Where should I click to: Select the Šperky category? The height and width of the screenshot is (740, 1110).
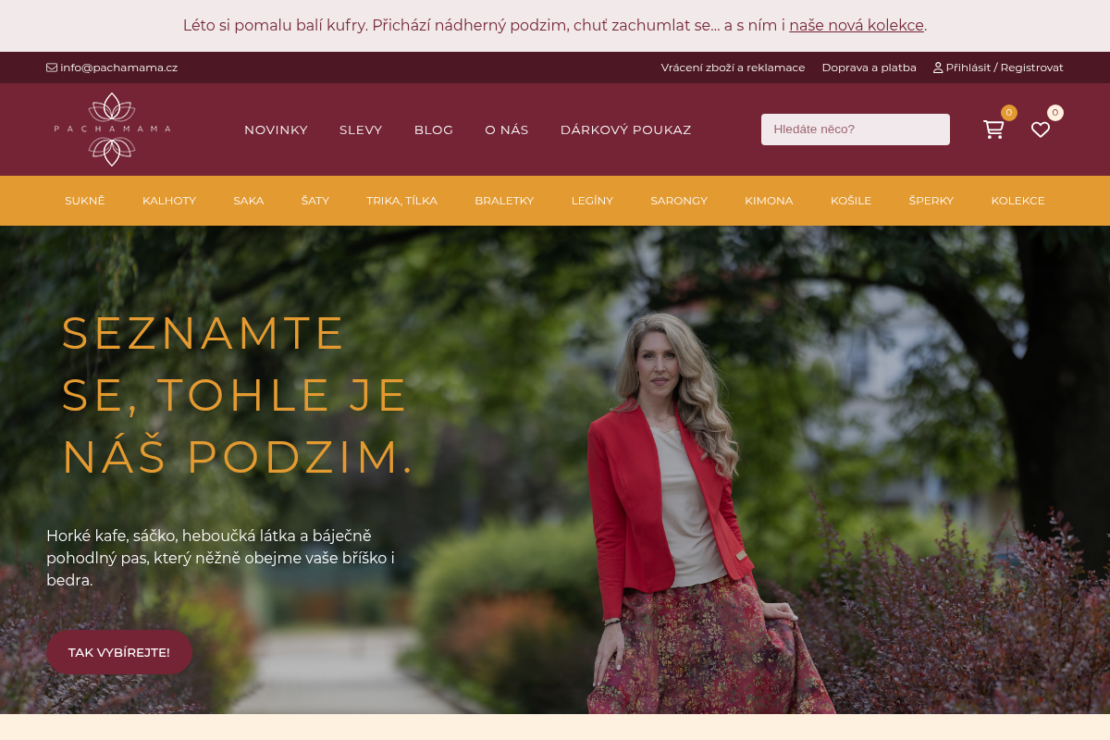click(x=931, y=201)
